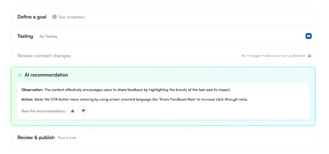329x154 pixels.
Task: Click the Action recommendation text
Action: coord(134,99)
